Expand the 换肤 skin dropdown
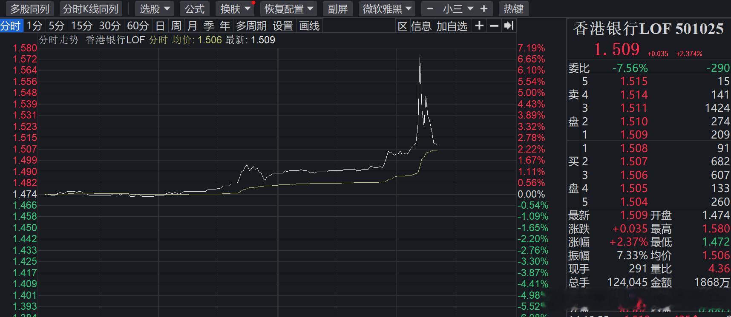Screen dimensions: 731x317 (x=235, y=8)
